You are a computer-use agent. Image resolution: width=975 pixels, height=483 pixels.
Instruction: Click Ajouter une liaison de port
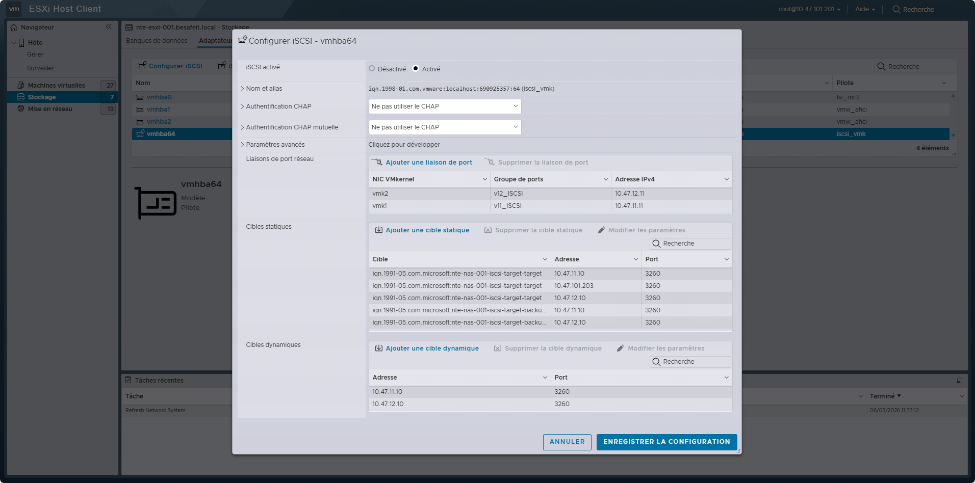[429, 163]
